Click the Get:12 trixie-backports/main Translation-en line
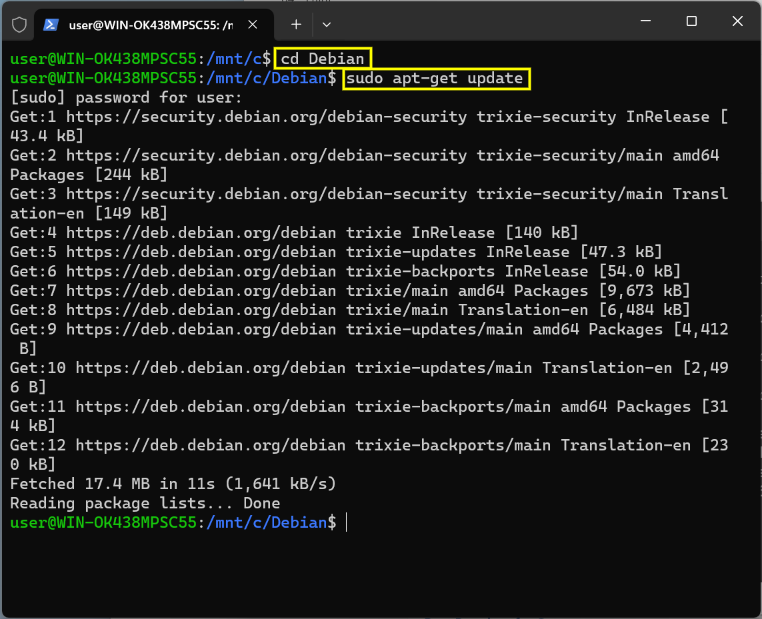 (369, 455)
